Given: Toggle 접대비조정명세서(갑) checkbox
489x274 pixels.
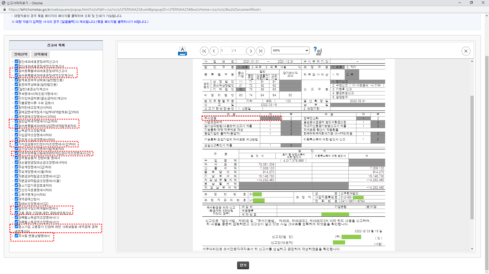Looking at the screenshot, I should (x=16, y=204).
